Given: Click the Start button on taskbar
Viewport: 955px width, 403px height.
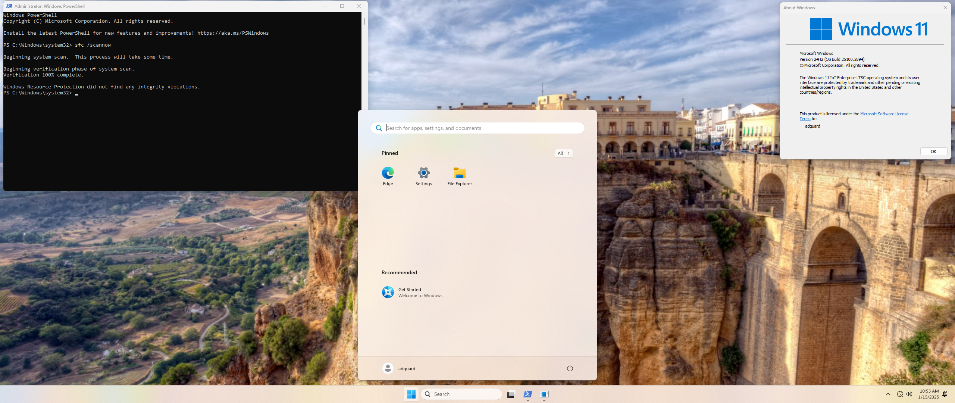Looking at the screenshot, I should point(411,394).
